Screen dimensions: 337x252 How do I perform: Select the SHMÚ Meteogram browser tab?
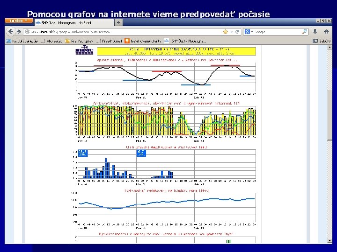74,22
